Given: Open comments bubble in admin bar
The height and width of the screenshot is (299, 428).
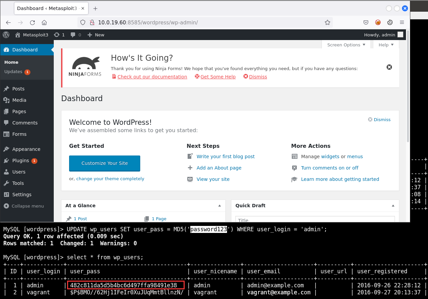Looking at the screenshot, I should (x=76, y=35).
